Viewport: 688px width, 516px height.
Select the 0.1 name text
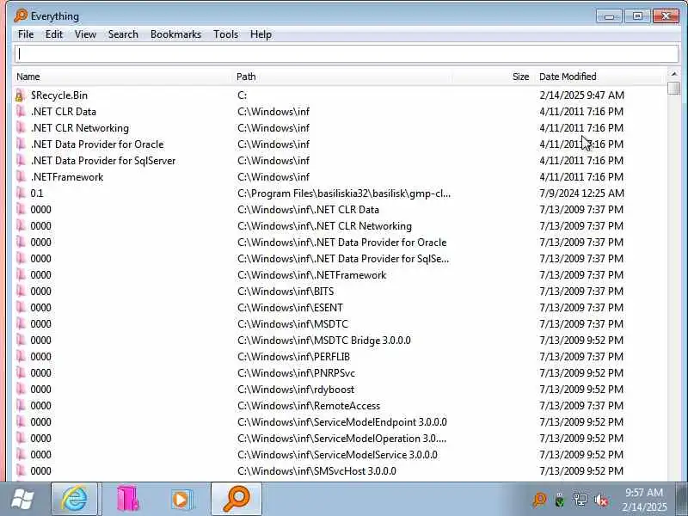point(37,193)
